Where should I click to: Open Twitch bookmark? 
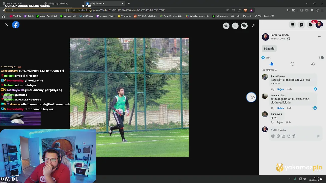coord(29,16)
